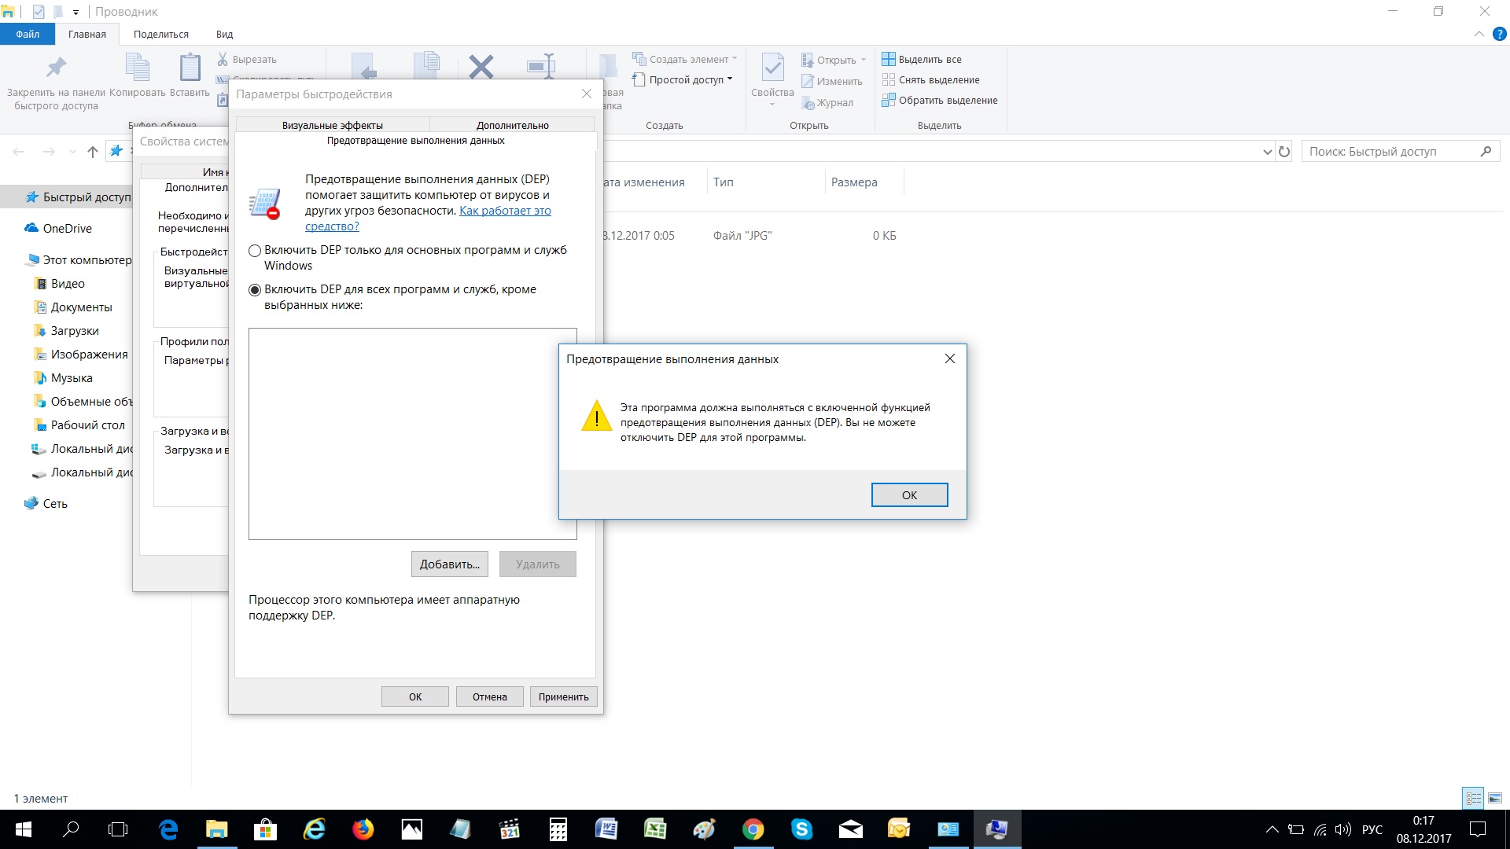Click Добавить button in DEP settings
1510x849 pixels.
(449, 563)
